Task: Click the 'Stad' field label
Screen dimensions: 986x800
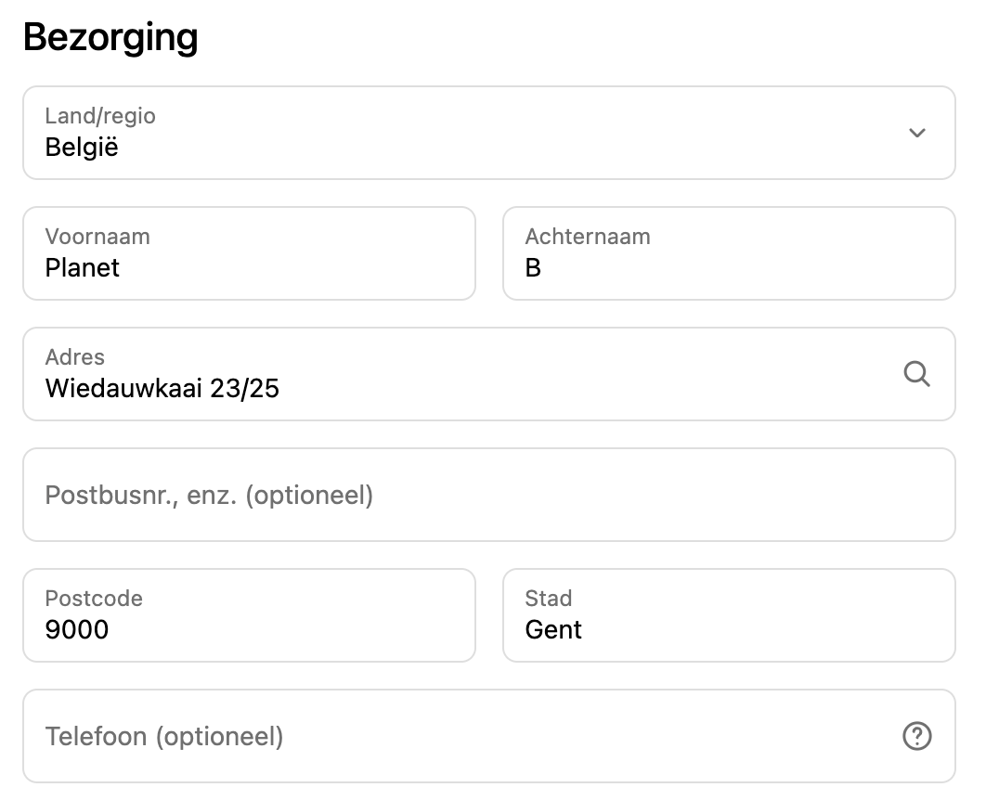Action: [x=549, y=599]
